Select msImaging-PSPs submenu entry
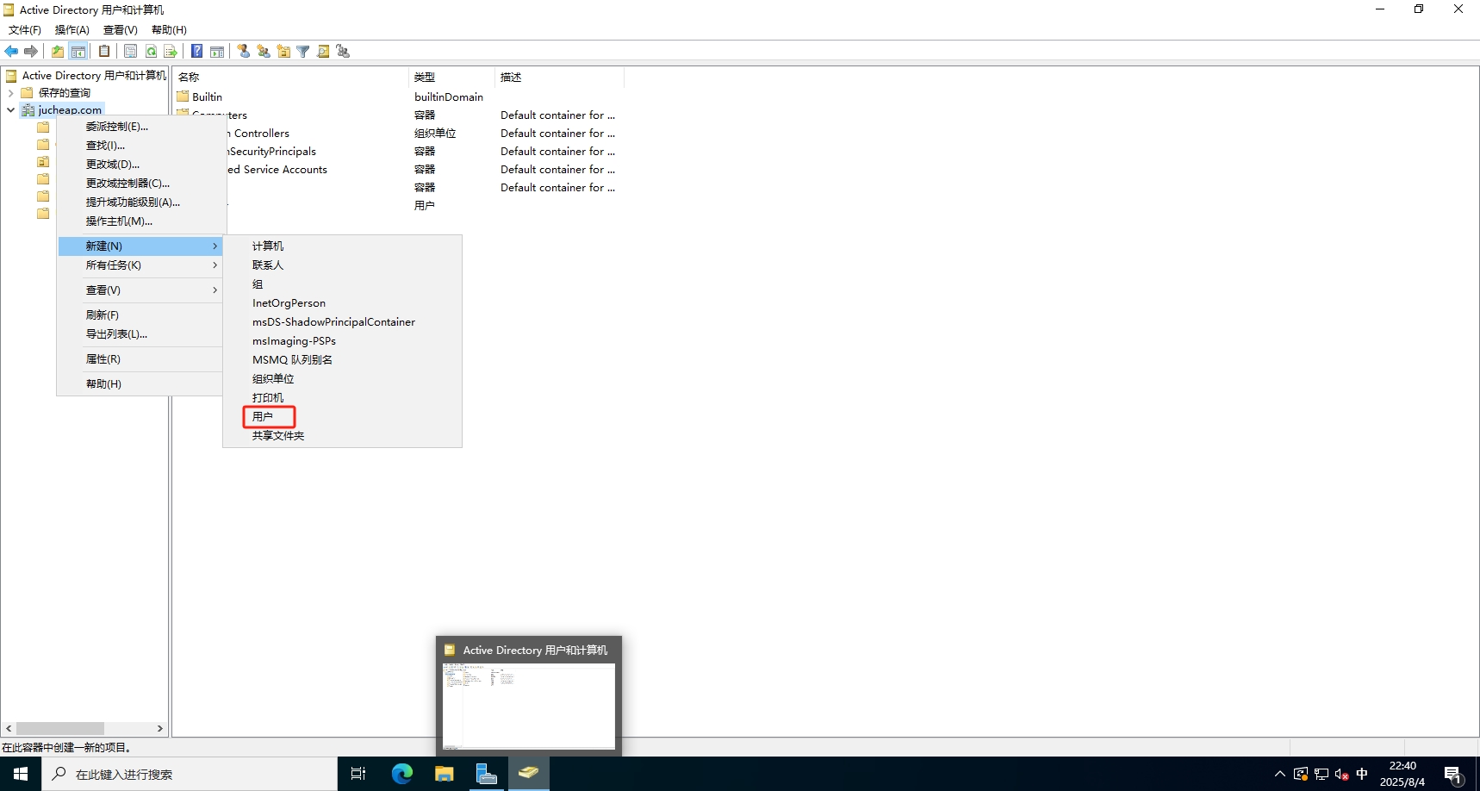The width and height of the screenshot is (1480, 791). (x=342, y=341)
